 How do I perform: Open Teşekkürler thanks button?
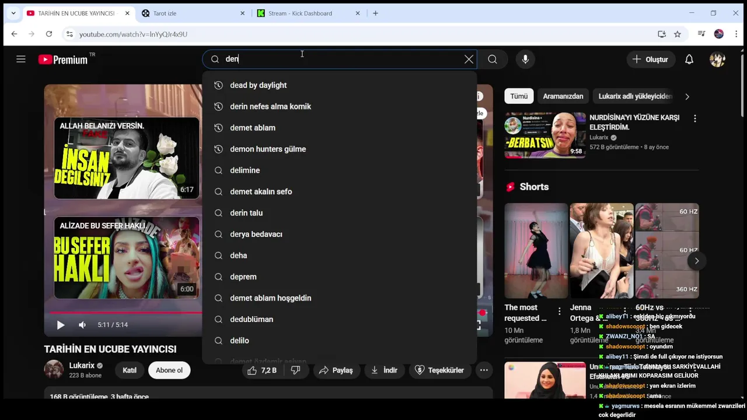[x=439, y=370]
